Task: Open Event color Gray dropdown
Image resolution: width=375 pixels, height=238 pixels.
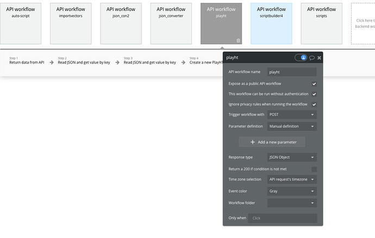Action: click(292, 191)
